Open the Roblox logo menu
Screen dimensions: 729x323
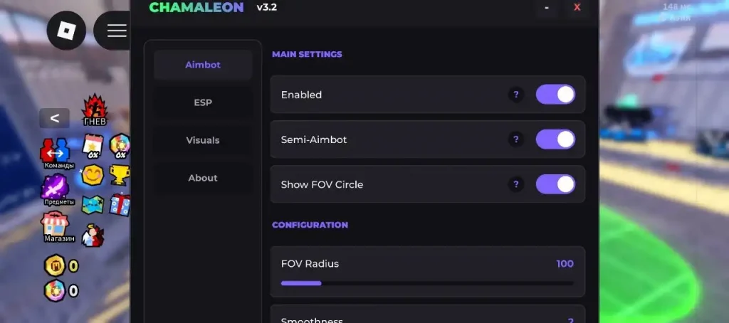[x=66, y=31]
